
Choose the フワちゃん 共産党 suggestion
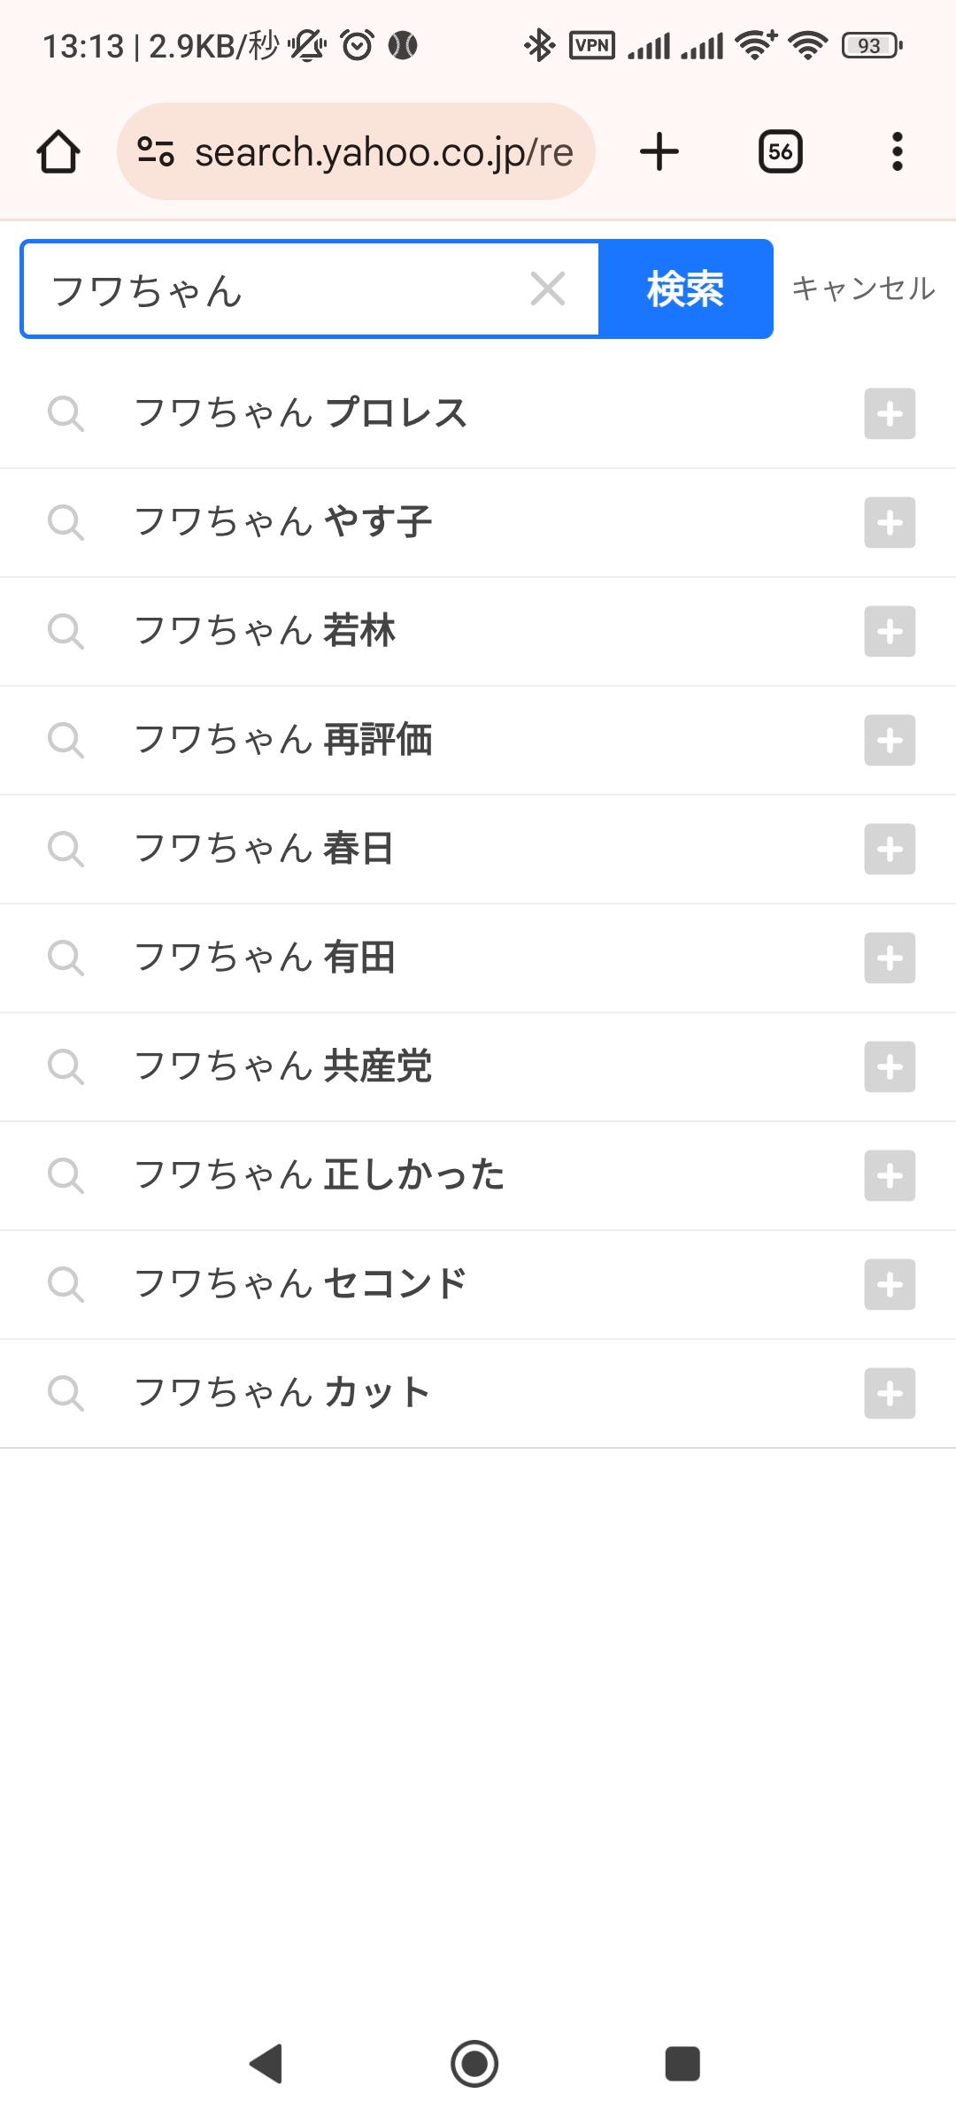(x=283, y=1066)
